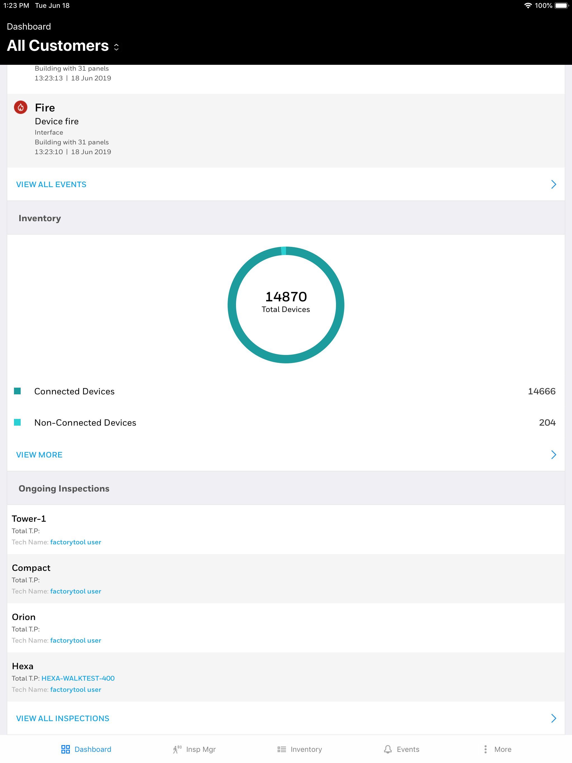
Task: Open the Orion inspection row
Action: (286, 628)
